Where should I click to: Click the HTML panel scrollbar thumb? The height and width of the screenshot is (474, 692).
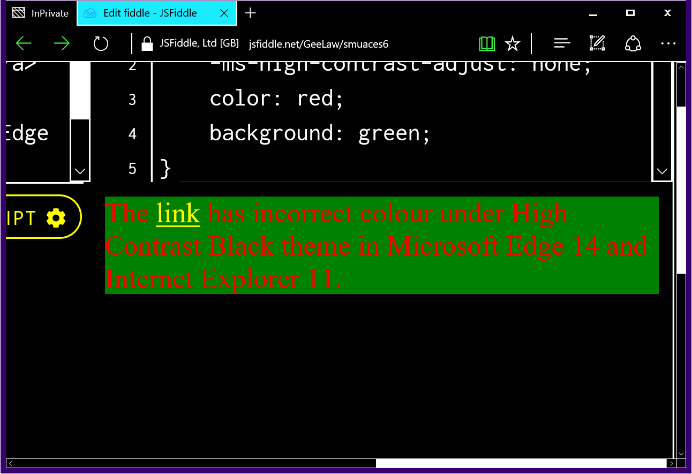tap(80, 90)
